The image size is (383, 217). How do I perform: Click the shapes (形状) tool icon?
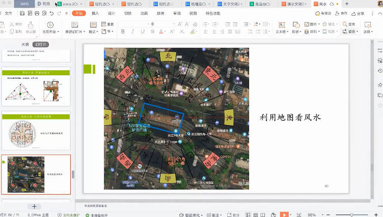click(296, 24)
